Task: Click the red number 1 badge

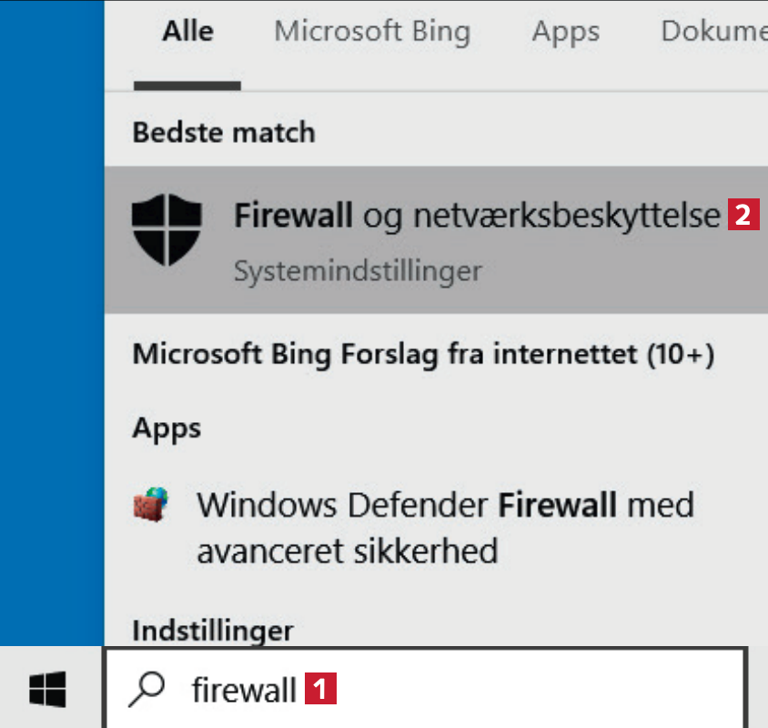Action: pos(320,689)
